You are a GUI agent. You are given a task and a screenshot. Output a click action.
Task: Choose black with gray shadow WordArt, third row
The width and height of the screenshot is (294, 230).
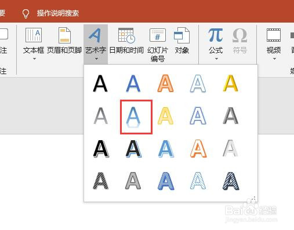pos(101,148)
